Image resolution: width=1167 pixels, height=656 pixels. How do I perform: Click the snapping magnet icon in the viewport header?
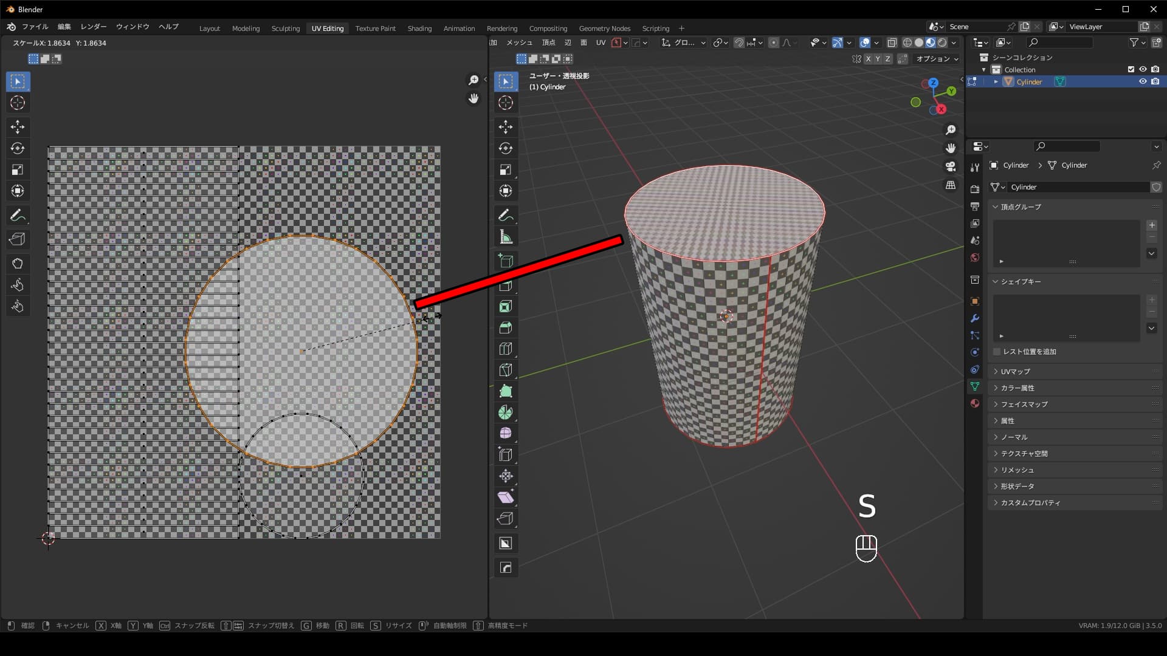tap(739, 43)
